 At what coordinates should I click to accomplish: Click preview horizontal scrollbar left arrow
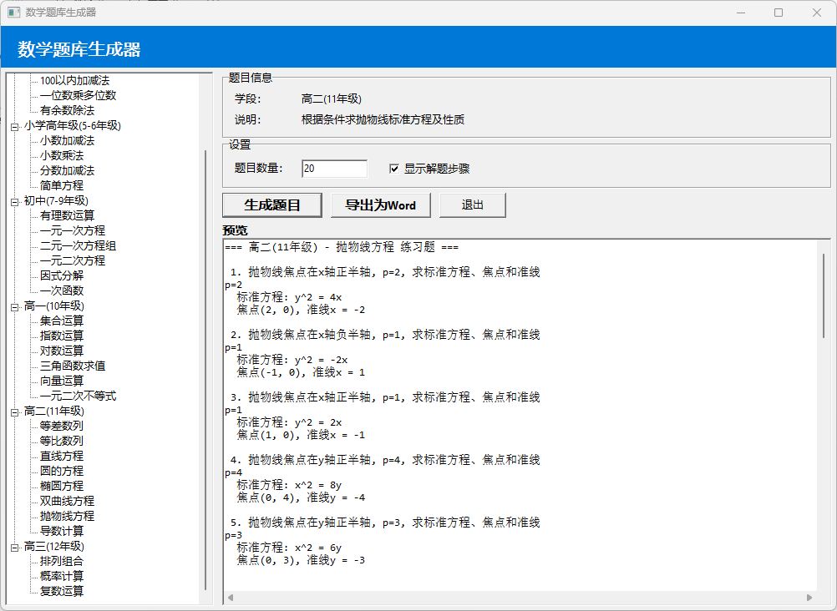click(x=230, y=598)
